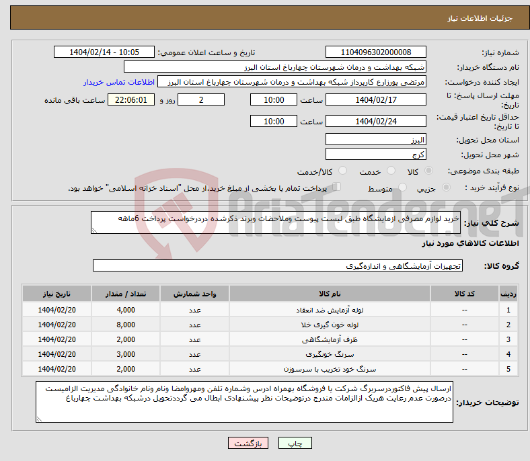The width and height of the screenshot is (530, 461).
Task: Click the unit عدد in row 2
Action: point(195,325)
